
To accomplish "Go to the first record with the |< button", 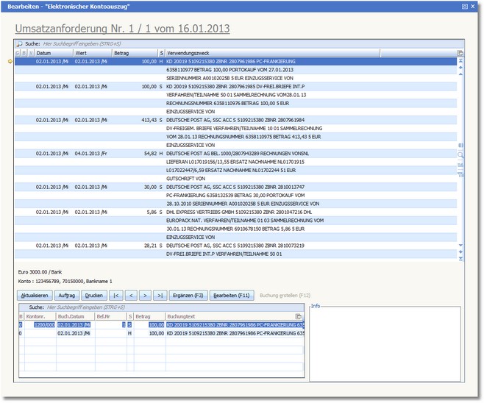I will pos(116,295).
